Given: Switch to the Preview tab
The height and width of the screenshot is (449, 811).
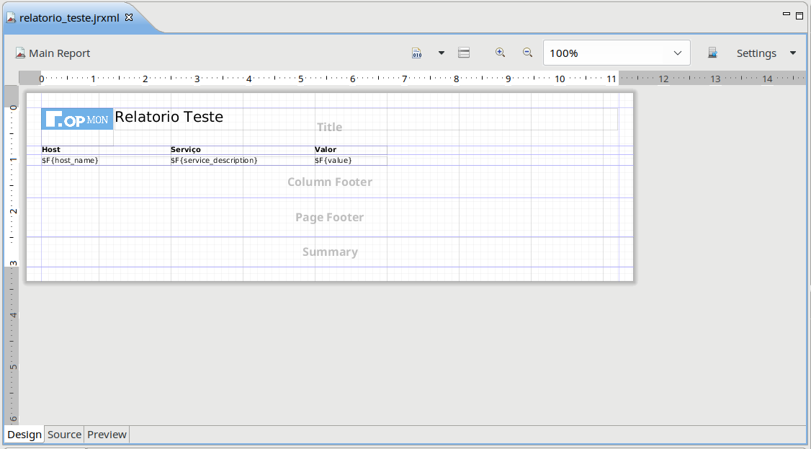Looking at the screenshot, I should click(x=107, y=435).
